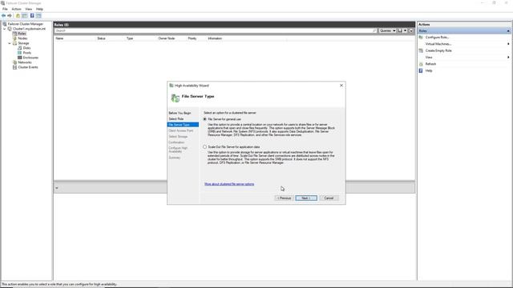Click Before You Begin wizard step
This screenshot has width=513, height=288.
coord(180,113)
